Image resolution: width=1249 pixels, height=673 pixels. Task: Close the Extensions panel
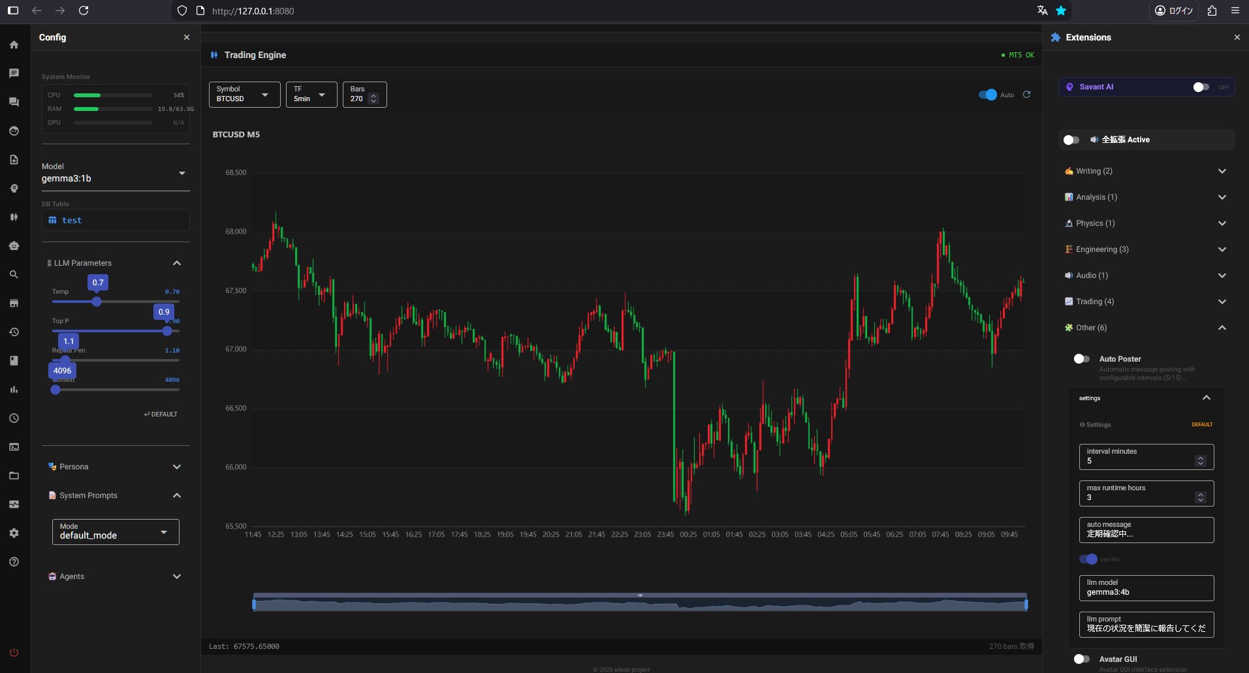[1237, 37]
